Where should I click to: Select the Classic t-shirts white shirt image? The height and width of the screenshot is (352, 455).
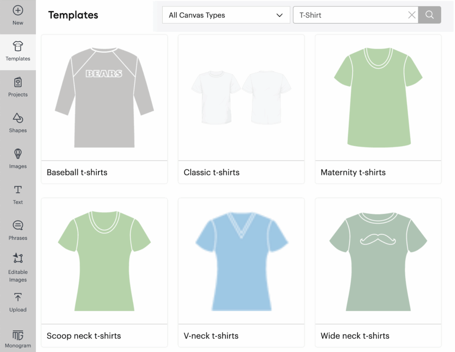tap(241, 98)
